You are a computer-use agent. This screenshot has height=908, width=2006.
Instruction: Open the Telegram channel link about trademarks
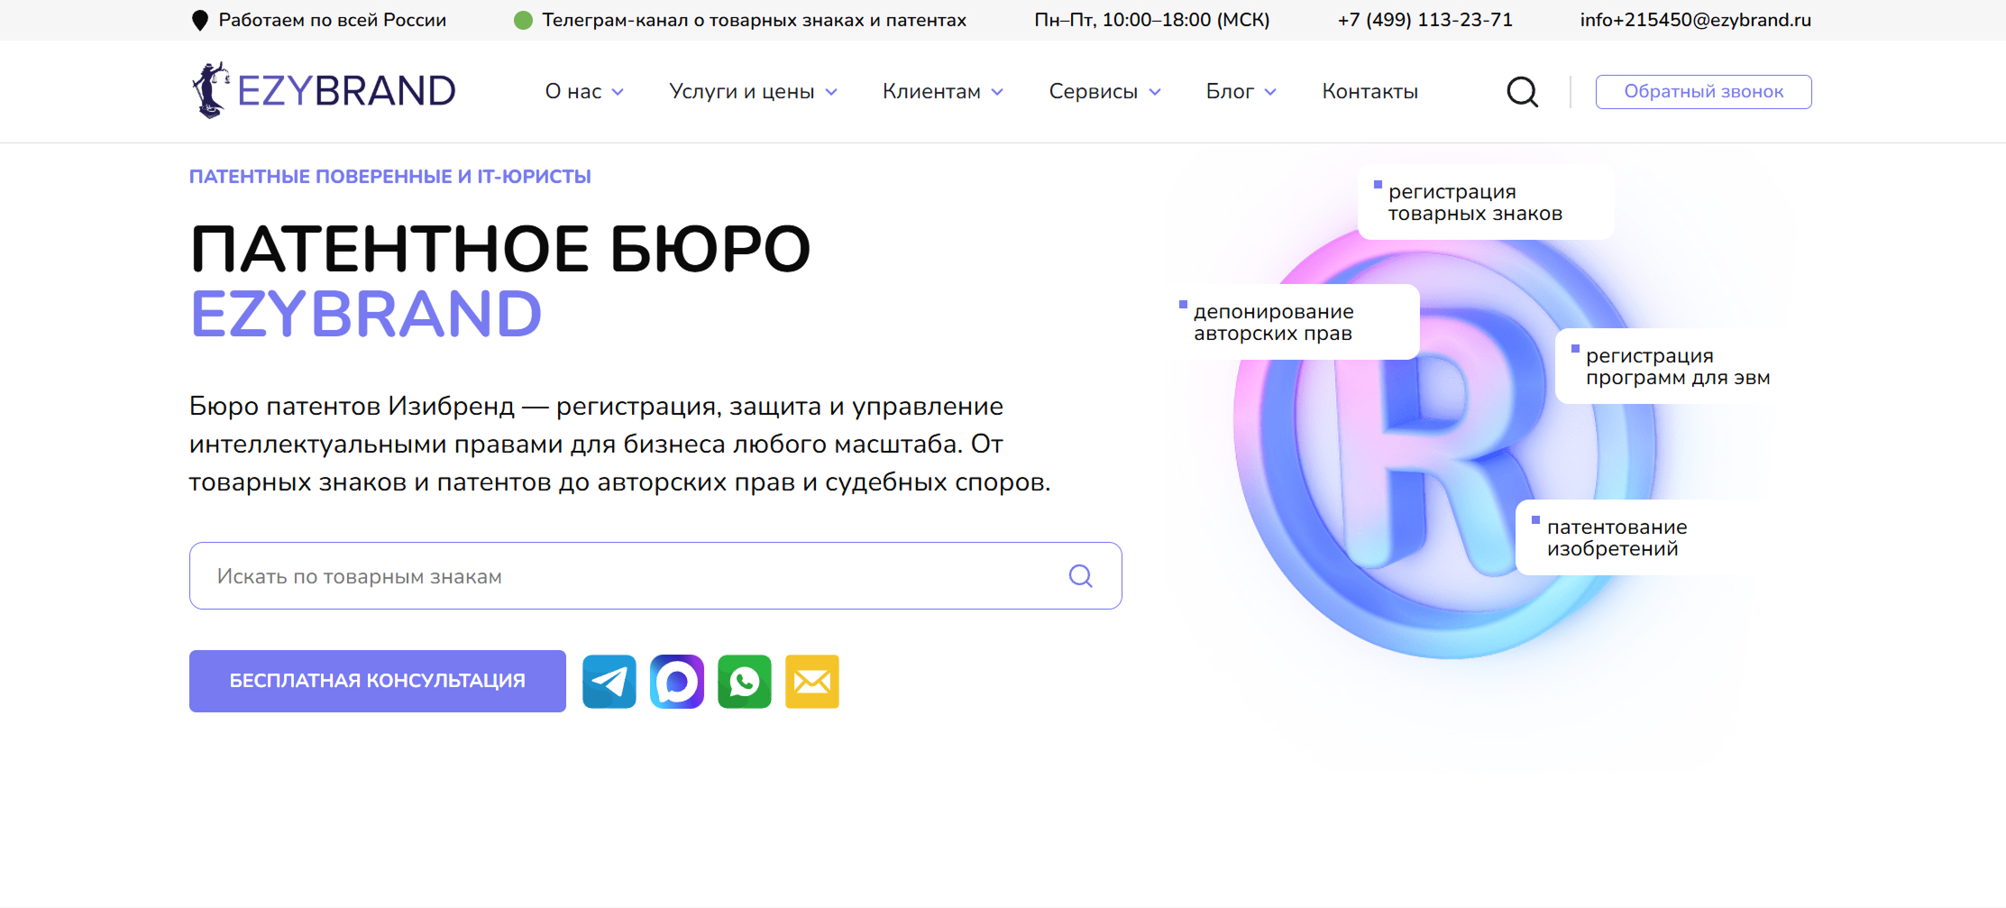point(754,20)
